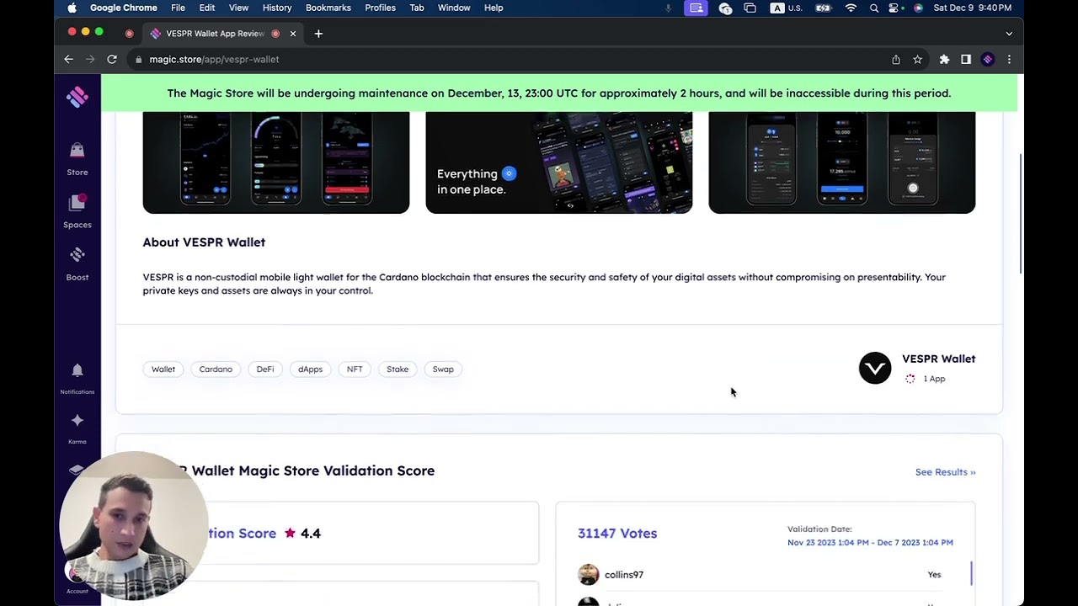Open a new browser tab

point(318,34)
